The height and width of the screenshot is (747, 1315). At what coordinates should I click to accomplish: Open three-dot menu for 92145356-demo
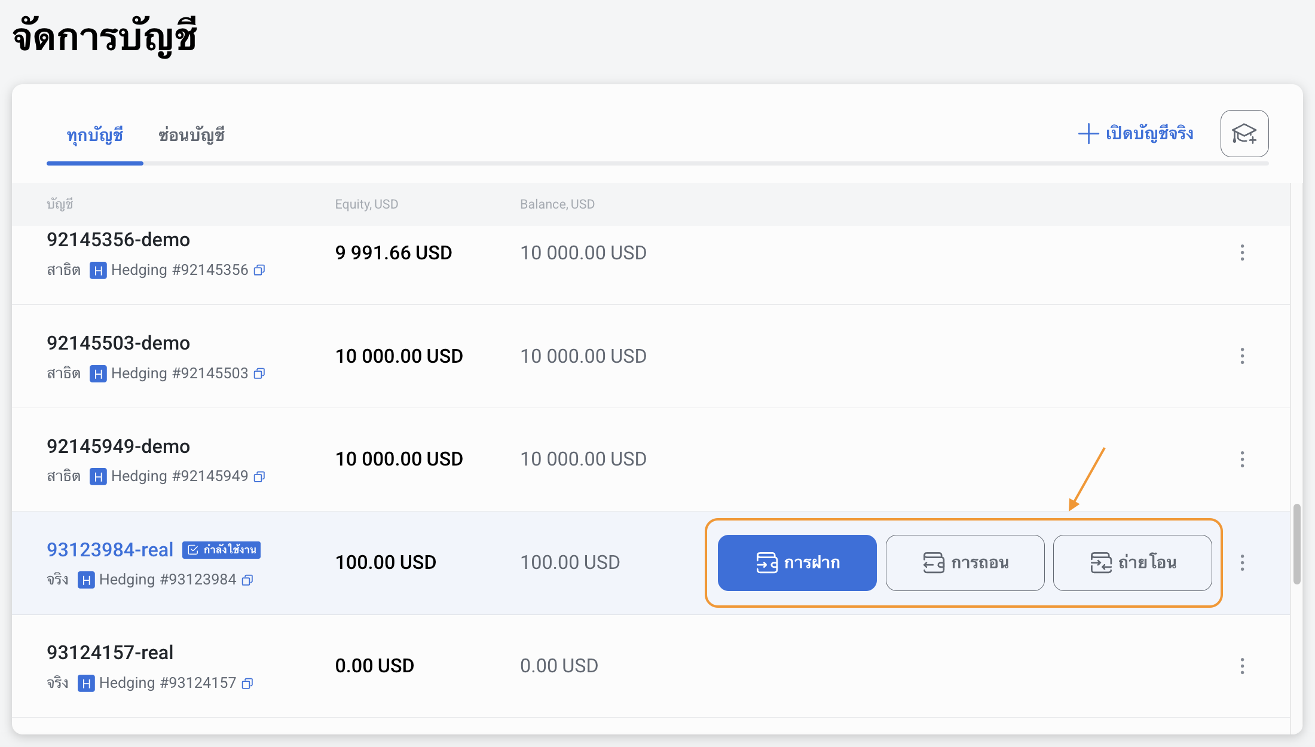[x=1242, y=253]
